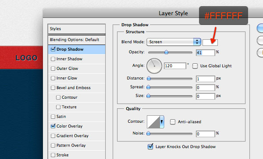The image size is (263, 159).
Task: Click the Size value field
Action: pyautogui.click(x=205, y=96)
